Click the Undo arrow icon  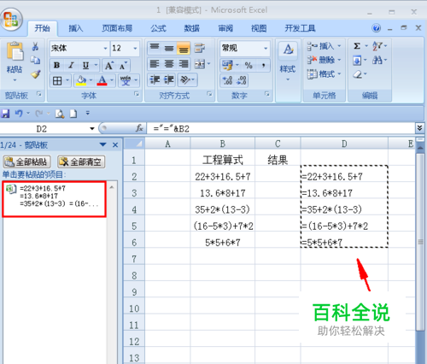pyautogui.click(x=19, y=114)
